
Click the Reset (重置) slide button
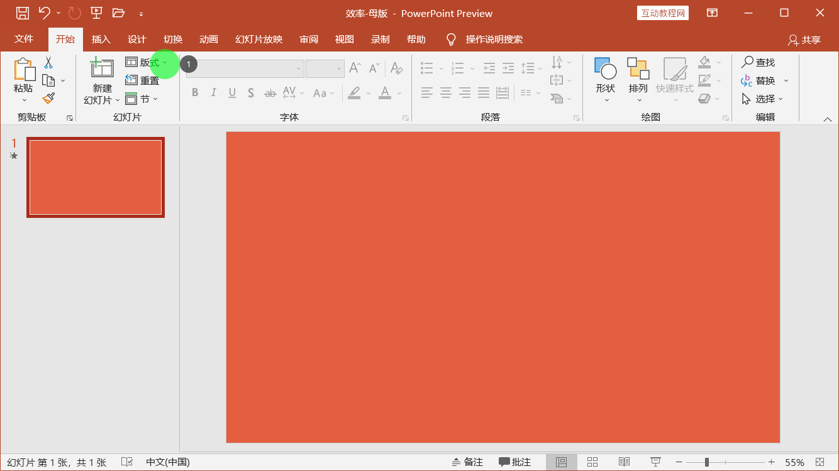click(142, 80)
